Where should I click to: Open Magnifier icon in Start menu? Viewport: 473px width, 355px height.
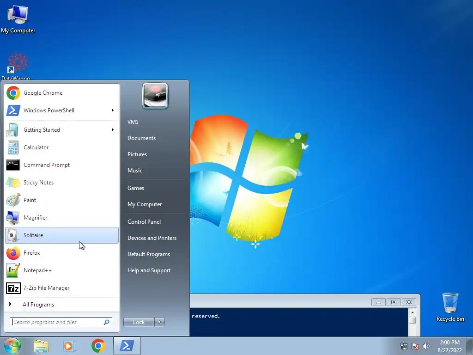click(x=13, y=218)
